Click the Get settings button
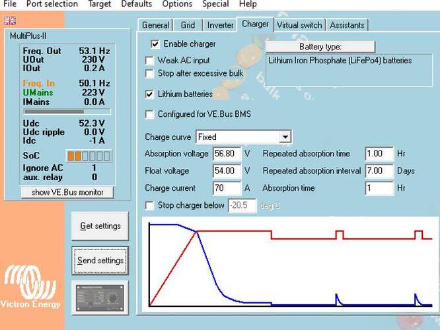The image size is (440, 330). [x=100, y=226]
